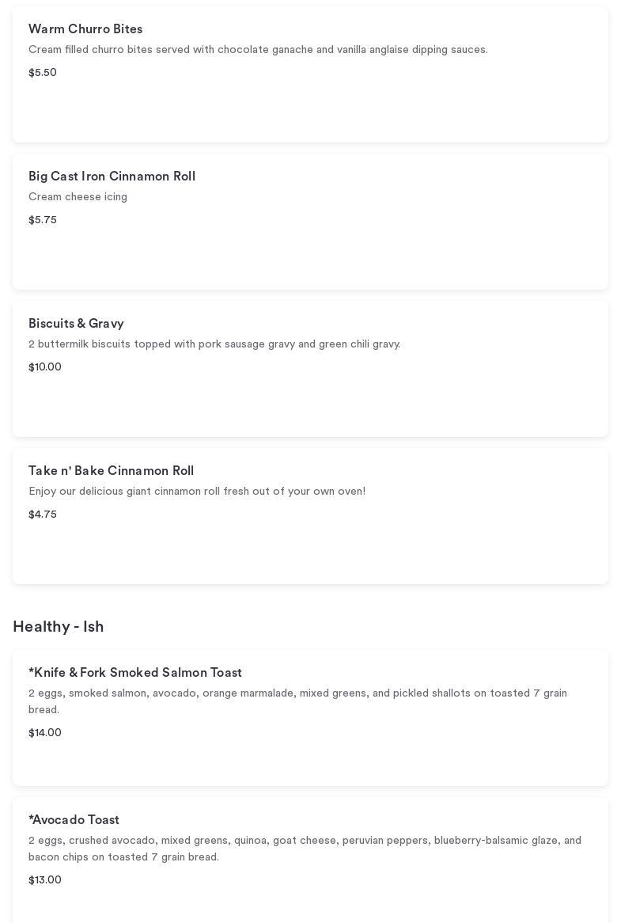The image size is (621, 923).
Task: Click the $10.00 price under Biscuits & Gravy
Action: [x=45, y=367]
